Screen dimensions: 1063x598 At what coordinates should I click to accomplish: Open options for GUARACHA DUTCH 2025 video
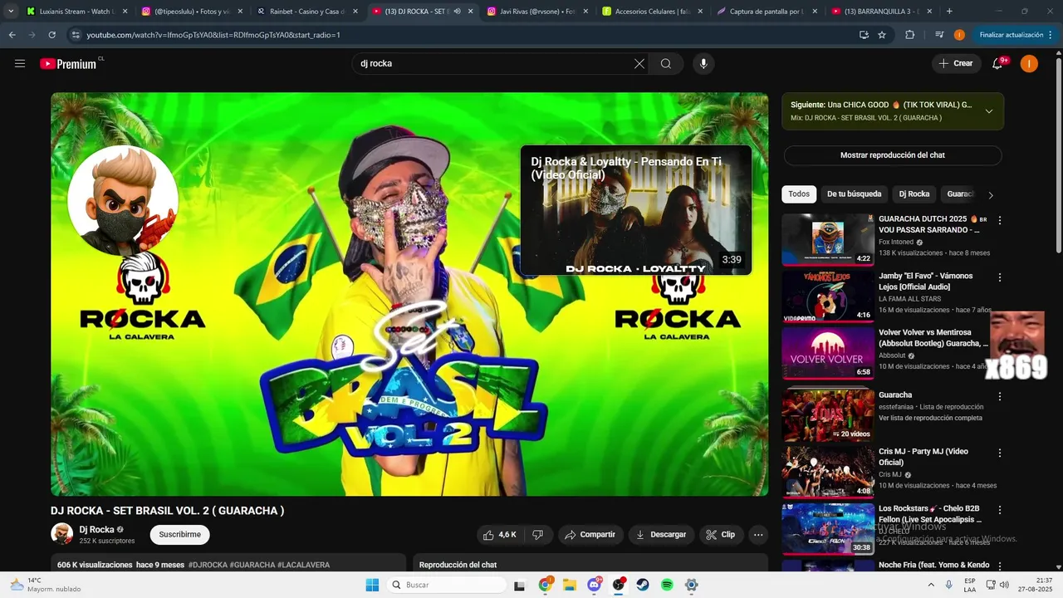[x=1000, y=220]
